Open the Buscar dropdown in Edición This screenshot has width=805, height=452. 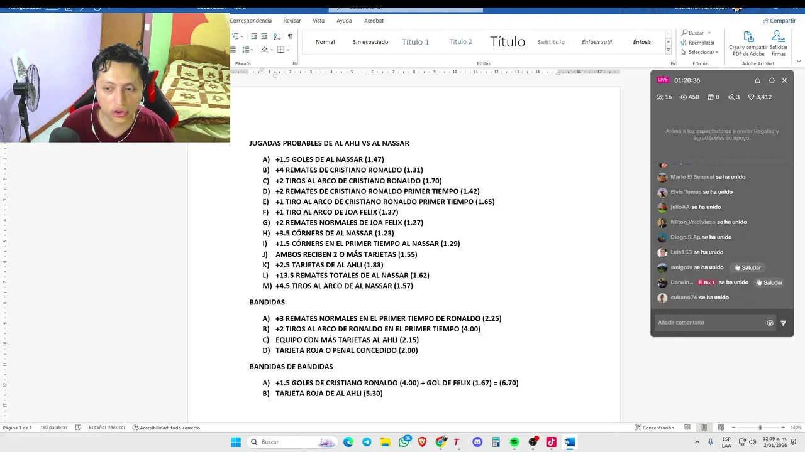pos(709,33)
